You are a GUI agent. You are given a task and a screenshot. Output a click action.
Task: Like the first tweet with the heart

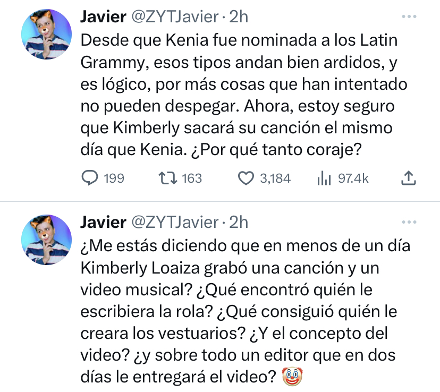pyautogui.click(x=245, y=178)
